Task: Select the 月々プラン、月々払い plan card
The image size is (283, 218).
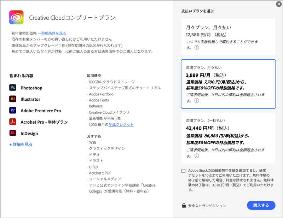Action: coord(228,37)
